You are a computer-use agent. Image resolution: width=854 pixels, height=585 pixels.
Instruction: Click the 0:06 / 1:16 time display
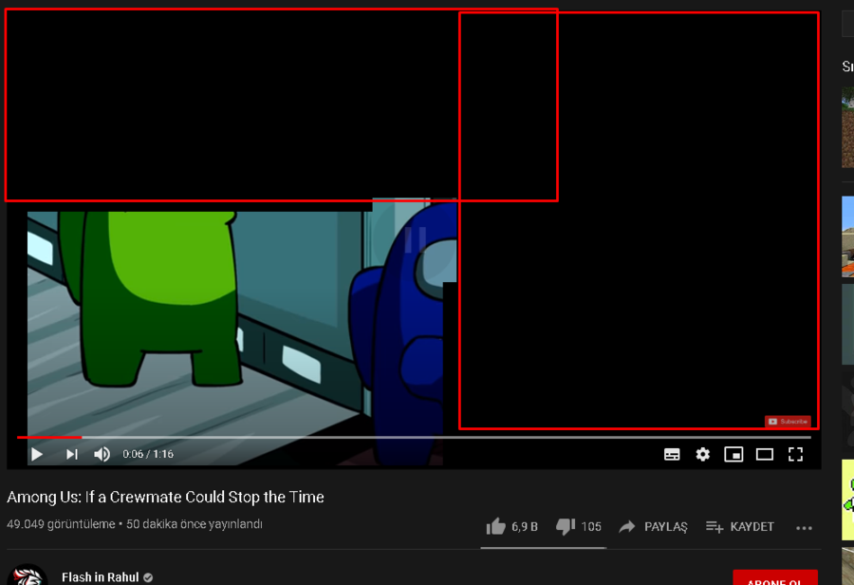coord(148,454)
